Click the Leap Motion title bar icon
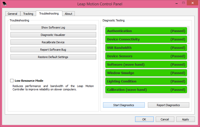The width and height of the screenshot is (200, 127). [5, 4]
